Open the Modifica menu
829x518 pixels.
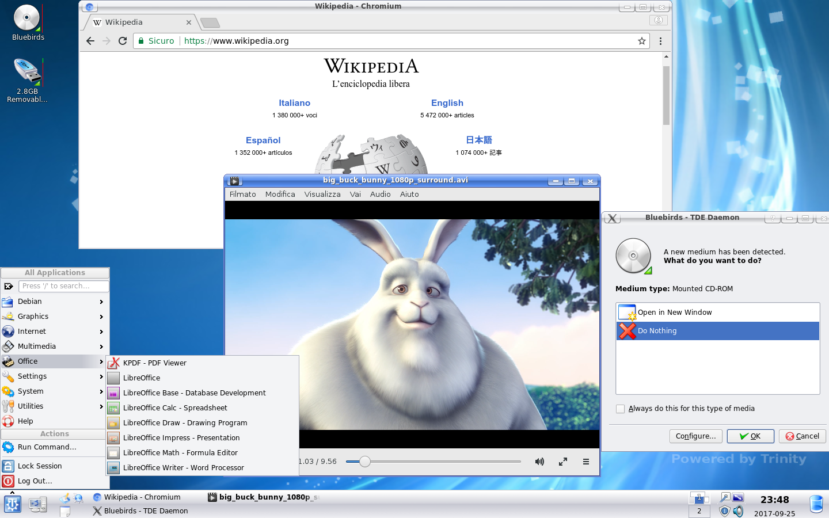pos(280,195)
